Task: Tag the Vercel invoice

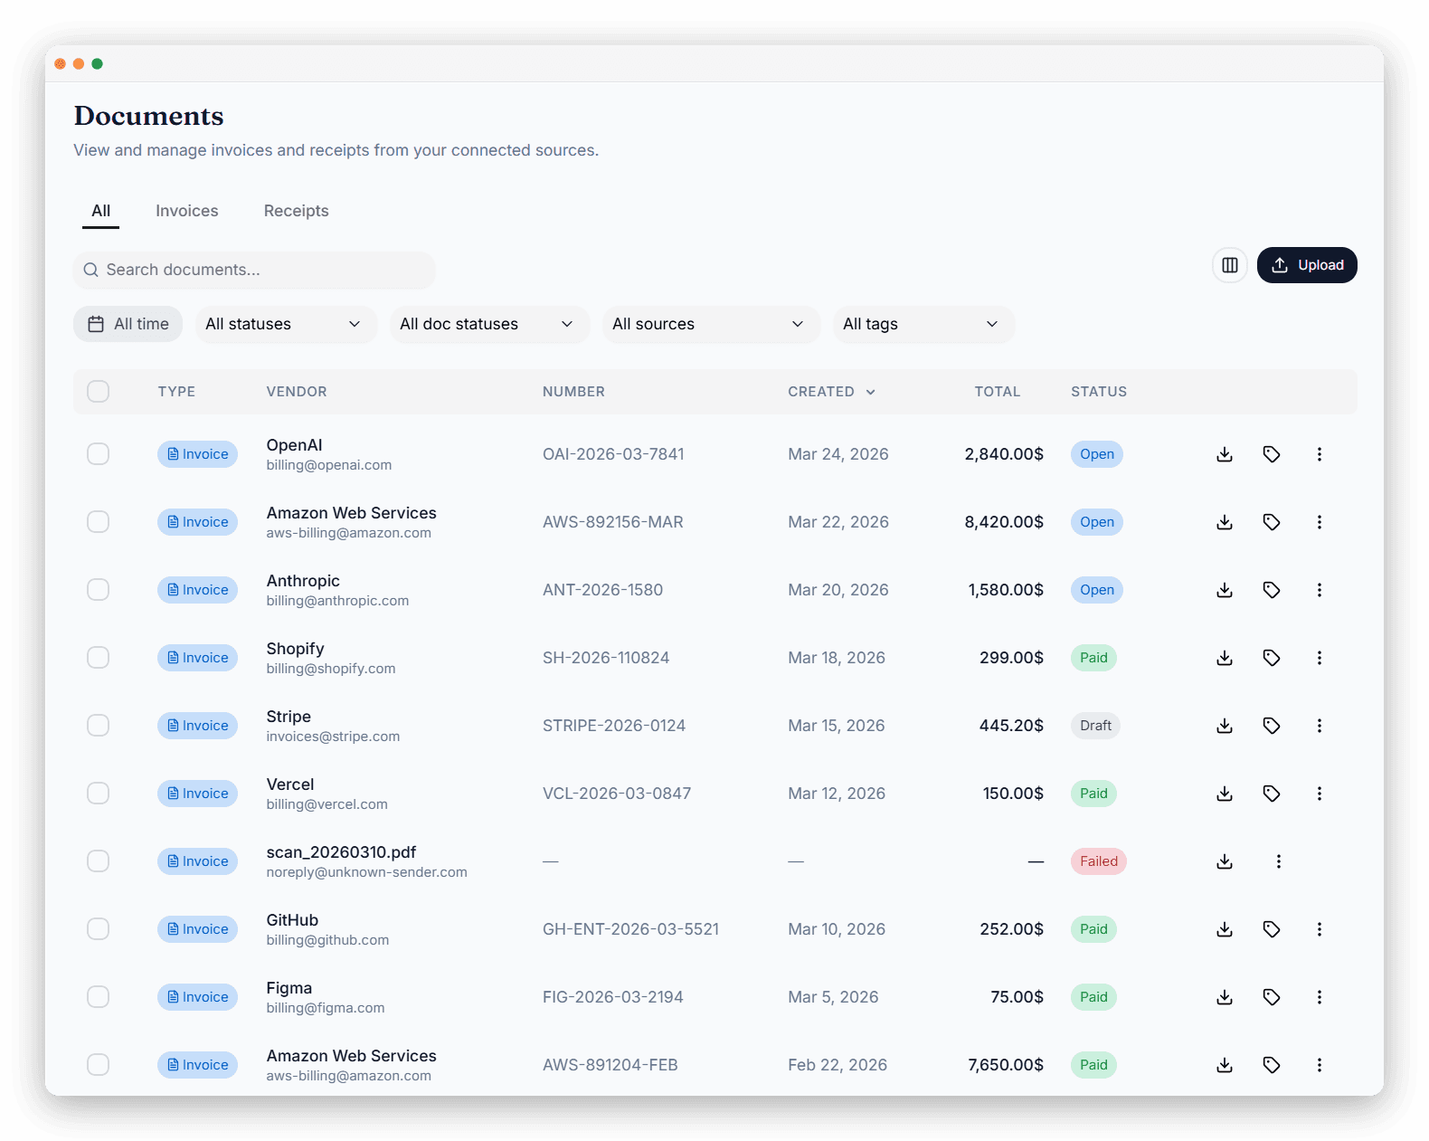Action: (1272, 794)
